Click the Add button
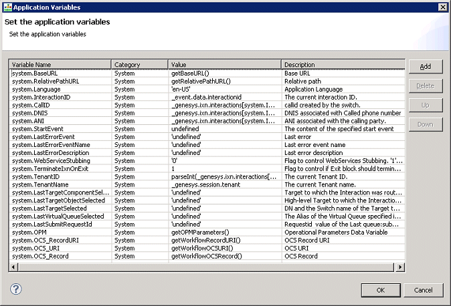The image size is (451, 306). pyautogui.click(x=426, y=67)
